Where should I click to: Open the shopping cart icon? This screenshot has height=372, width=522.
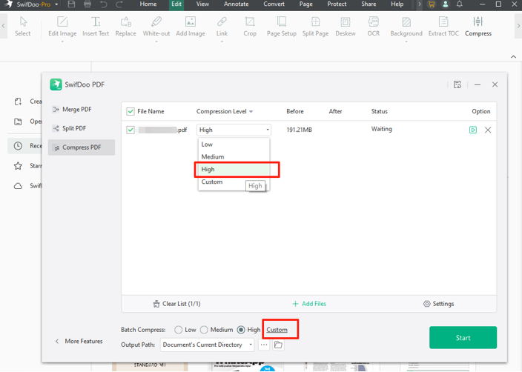pos(432,4)
